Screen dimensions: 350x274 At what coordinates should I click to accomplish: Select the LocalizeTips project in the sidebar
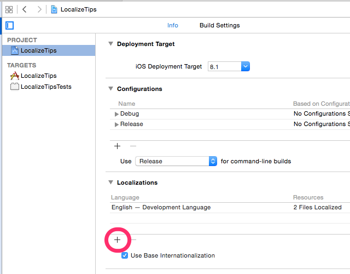pyautogui.click(x=49, y=50)
